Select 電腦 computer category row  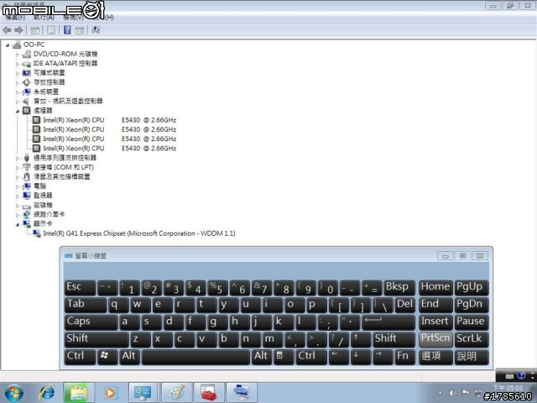point(39,186)
